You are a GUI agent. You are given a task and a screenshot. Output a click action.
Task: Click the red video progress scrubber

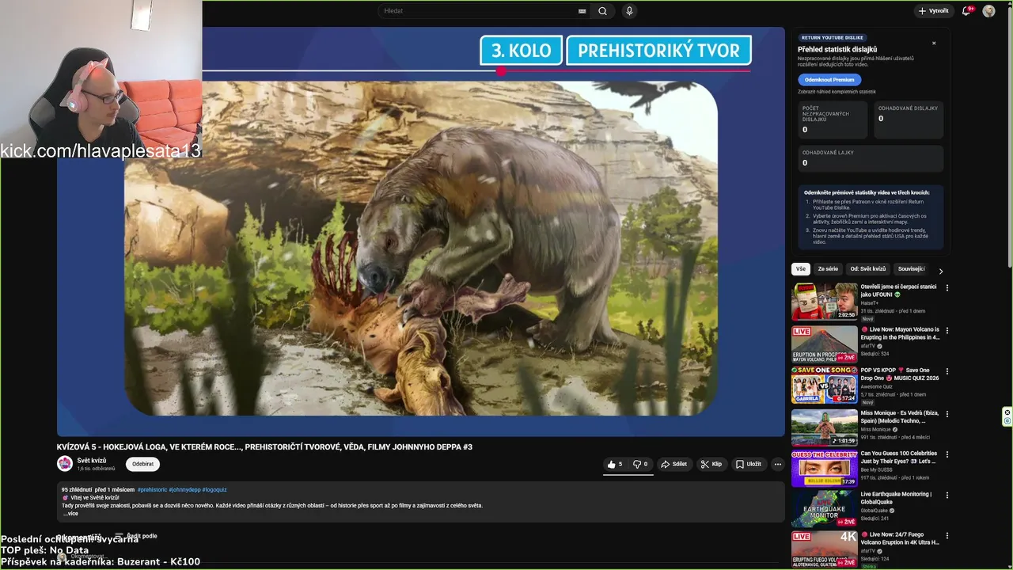501,71
